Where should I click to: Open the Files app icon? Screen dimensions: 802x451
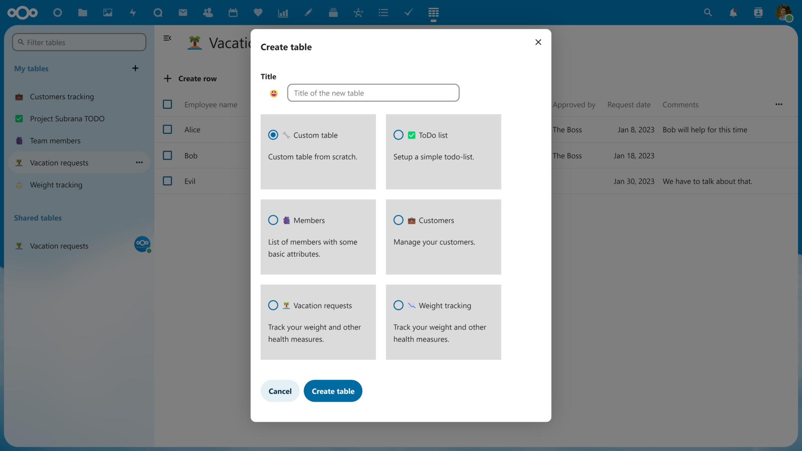point(83,13)
